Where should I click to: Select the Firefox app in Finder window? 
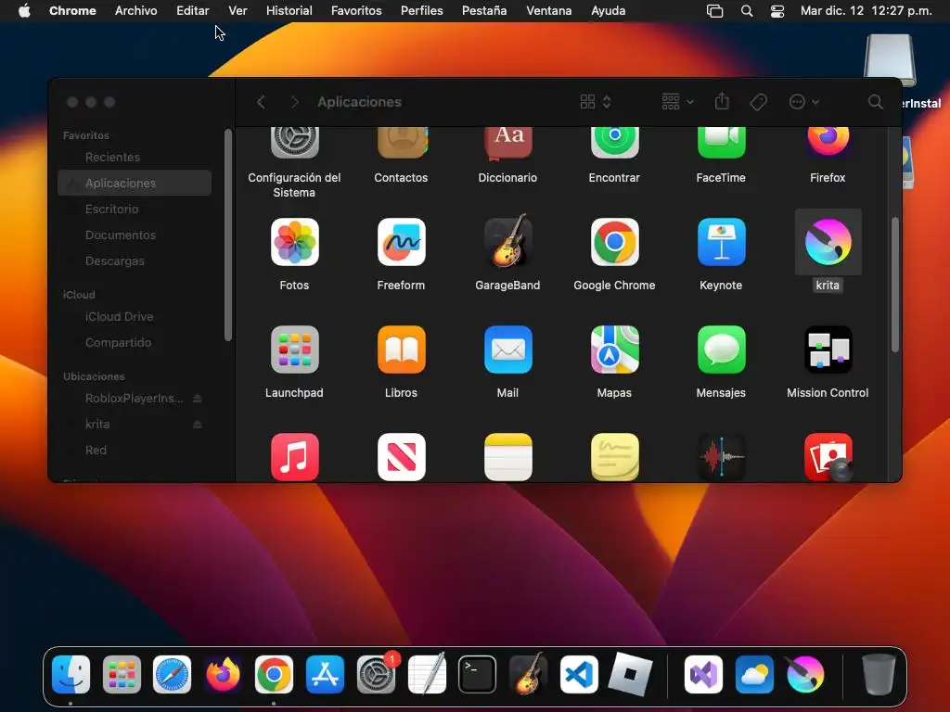coord(828,142)
